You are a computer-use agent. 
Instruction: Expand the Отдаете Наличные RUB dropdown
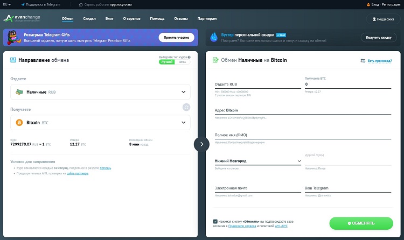tap(183, 92)
